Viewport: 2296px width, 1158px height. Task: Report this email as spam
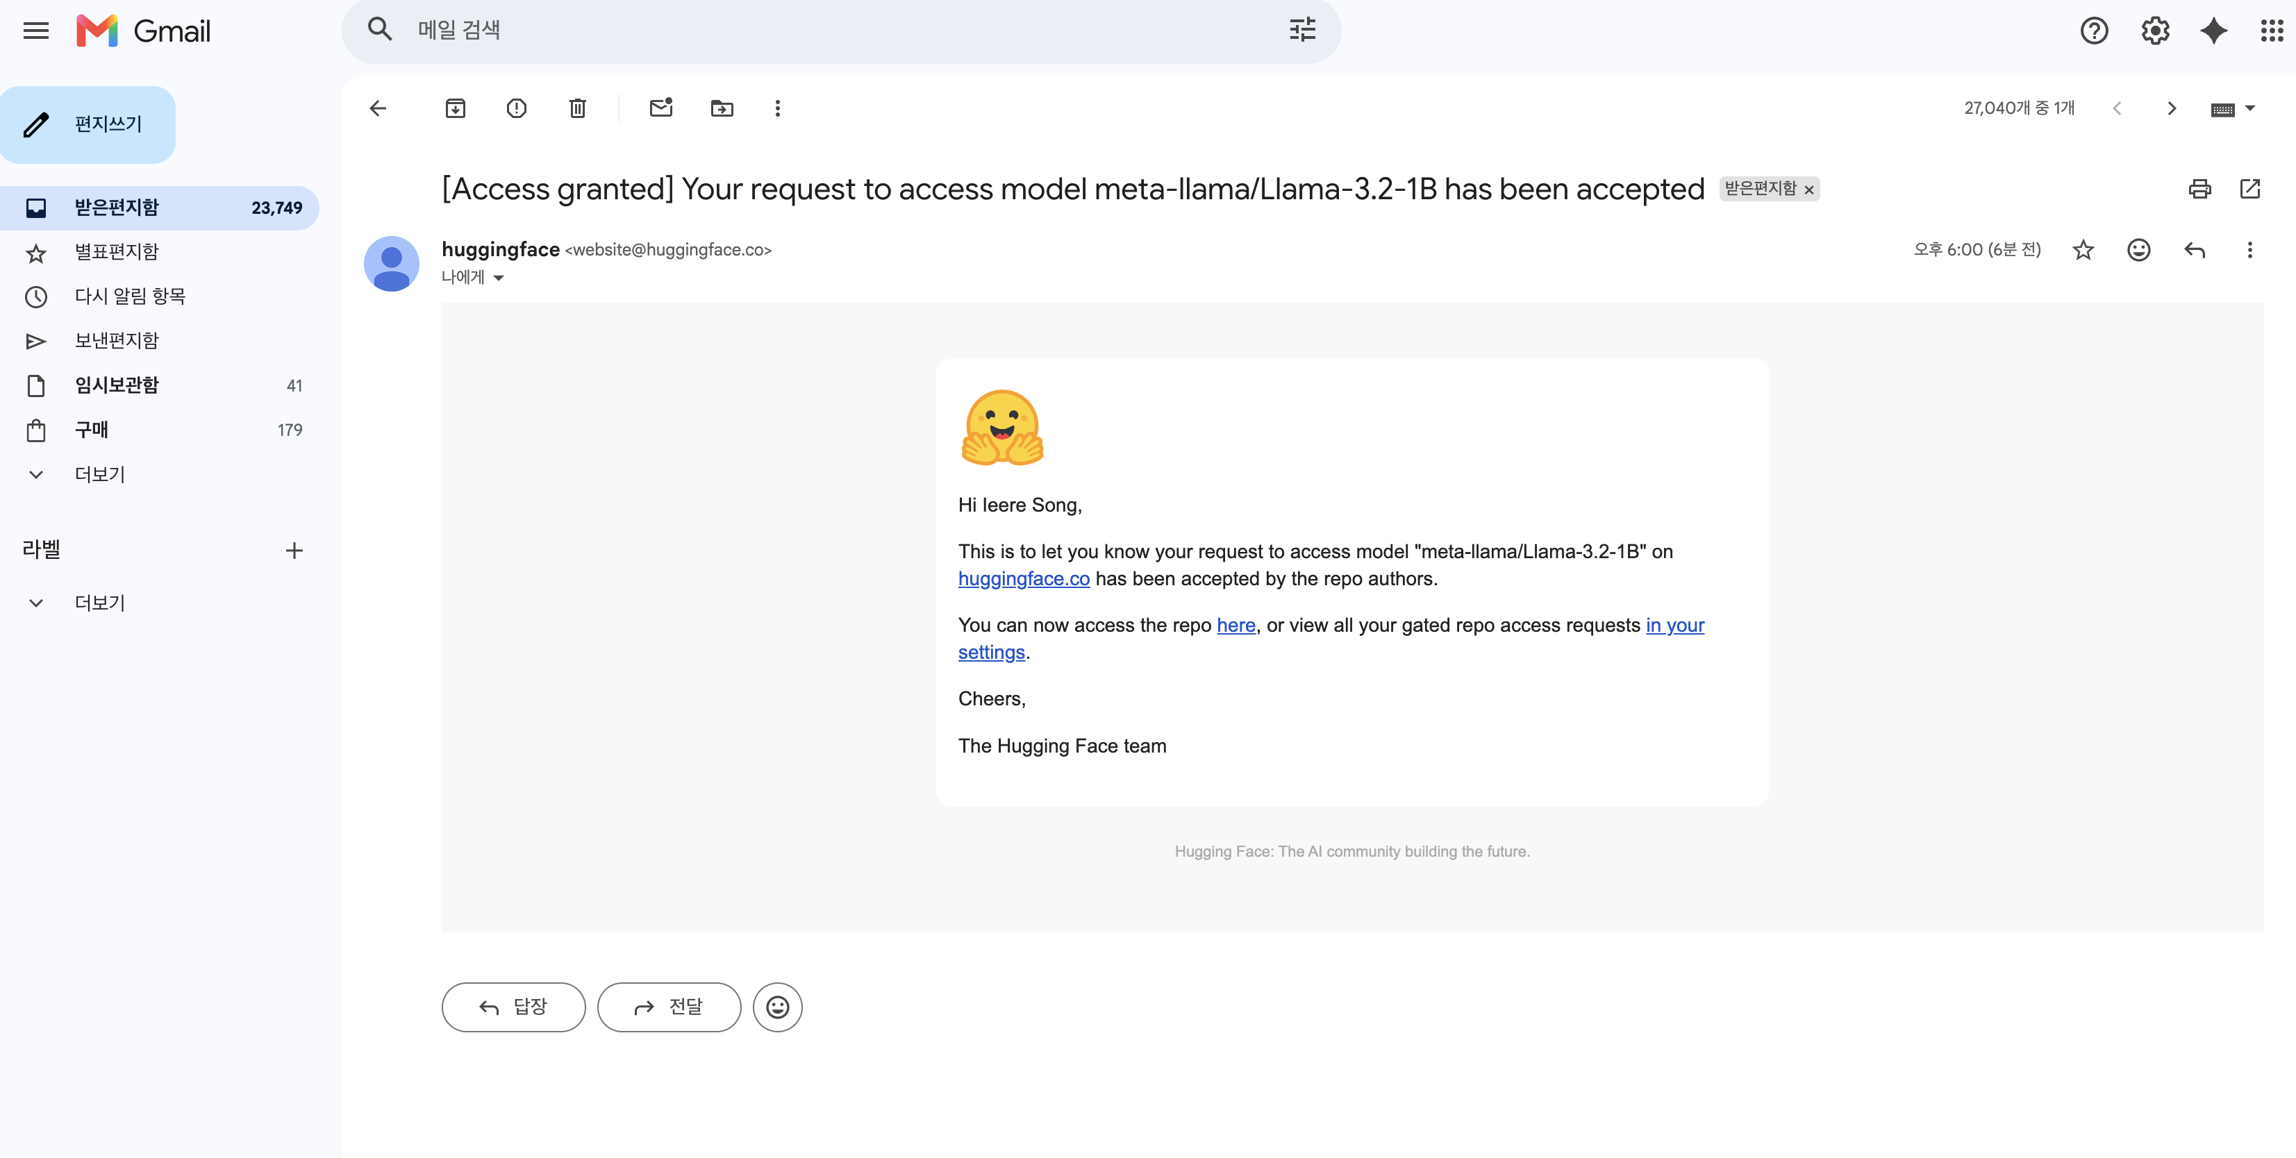point(517,109)
